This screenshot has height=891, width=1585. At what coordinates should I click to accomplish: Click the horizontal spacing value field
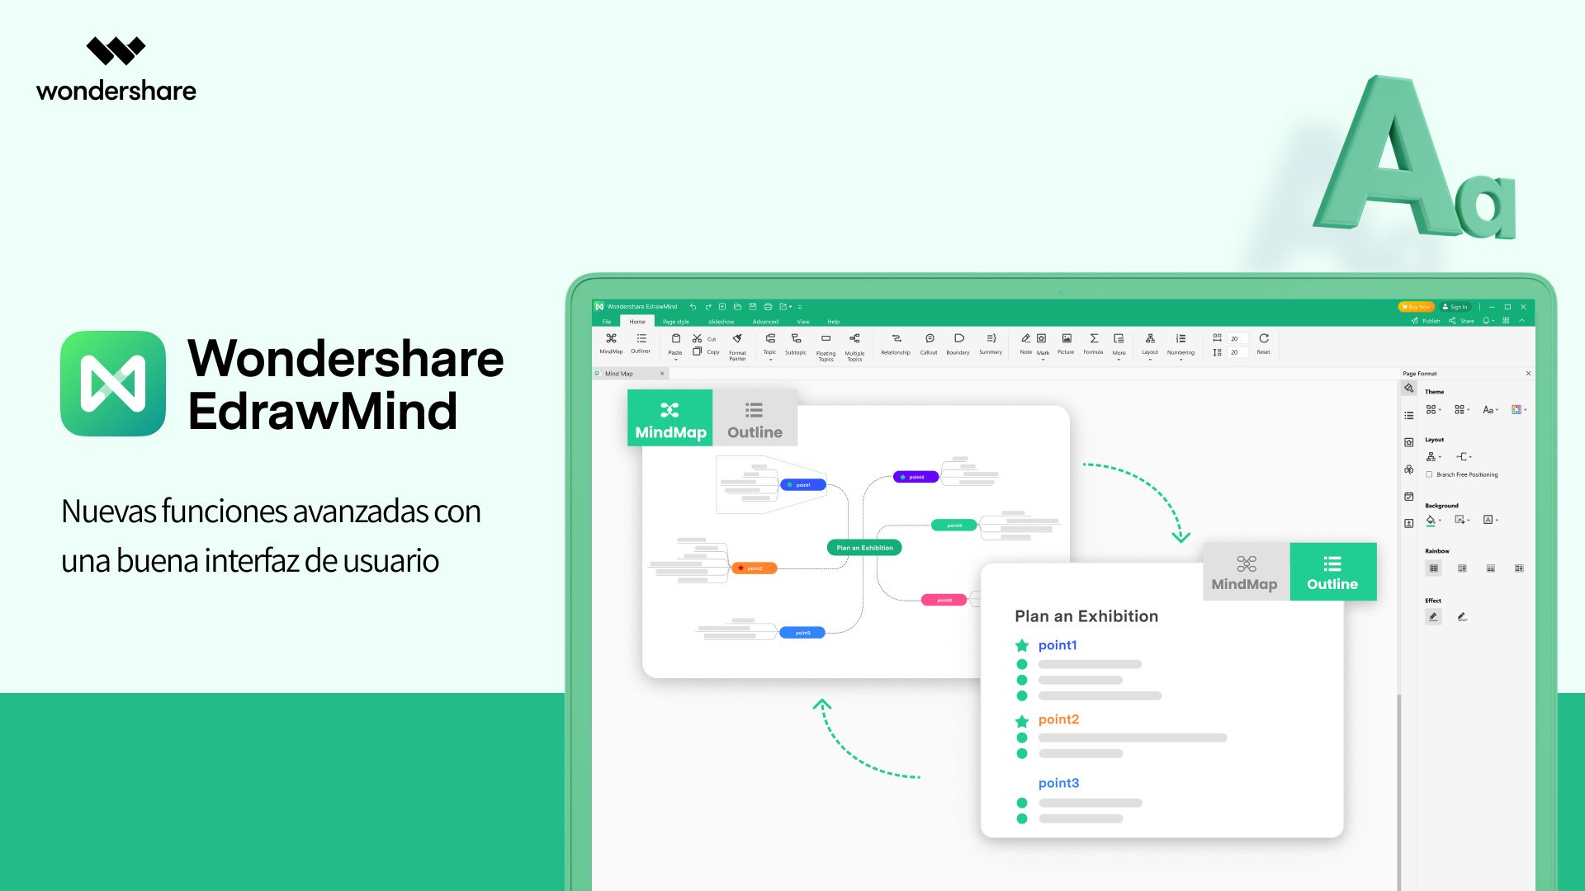pyautogui.click(x=1237, y=339)
